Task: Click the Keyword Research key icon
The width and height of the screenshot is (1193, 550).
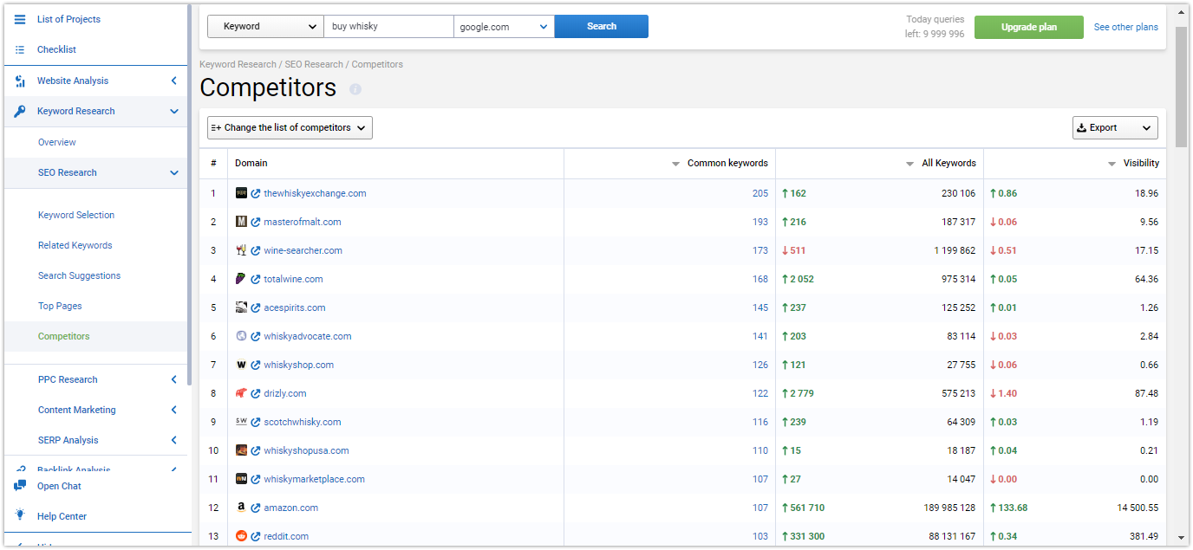Action: pos(20,111)
